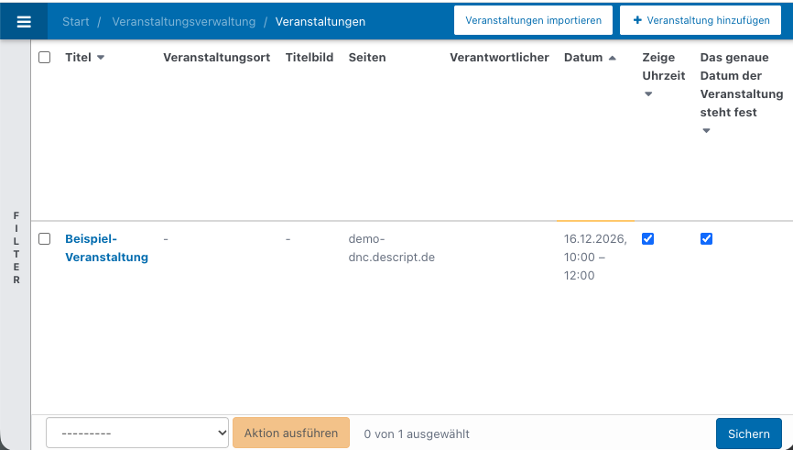Click the Seiten column header
The height and width of the screenshot is (450, 793).
367,57
